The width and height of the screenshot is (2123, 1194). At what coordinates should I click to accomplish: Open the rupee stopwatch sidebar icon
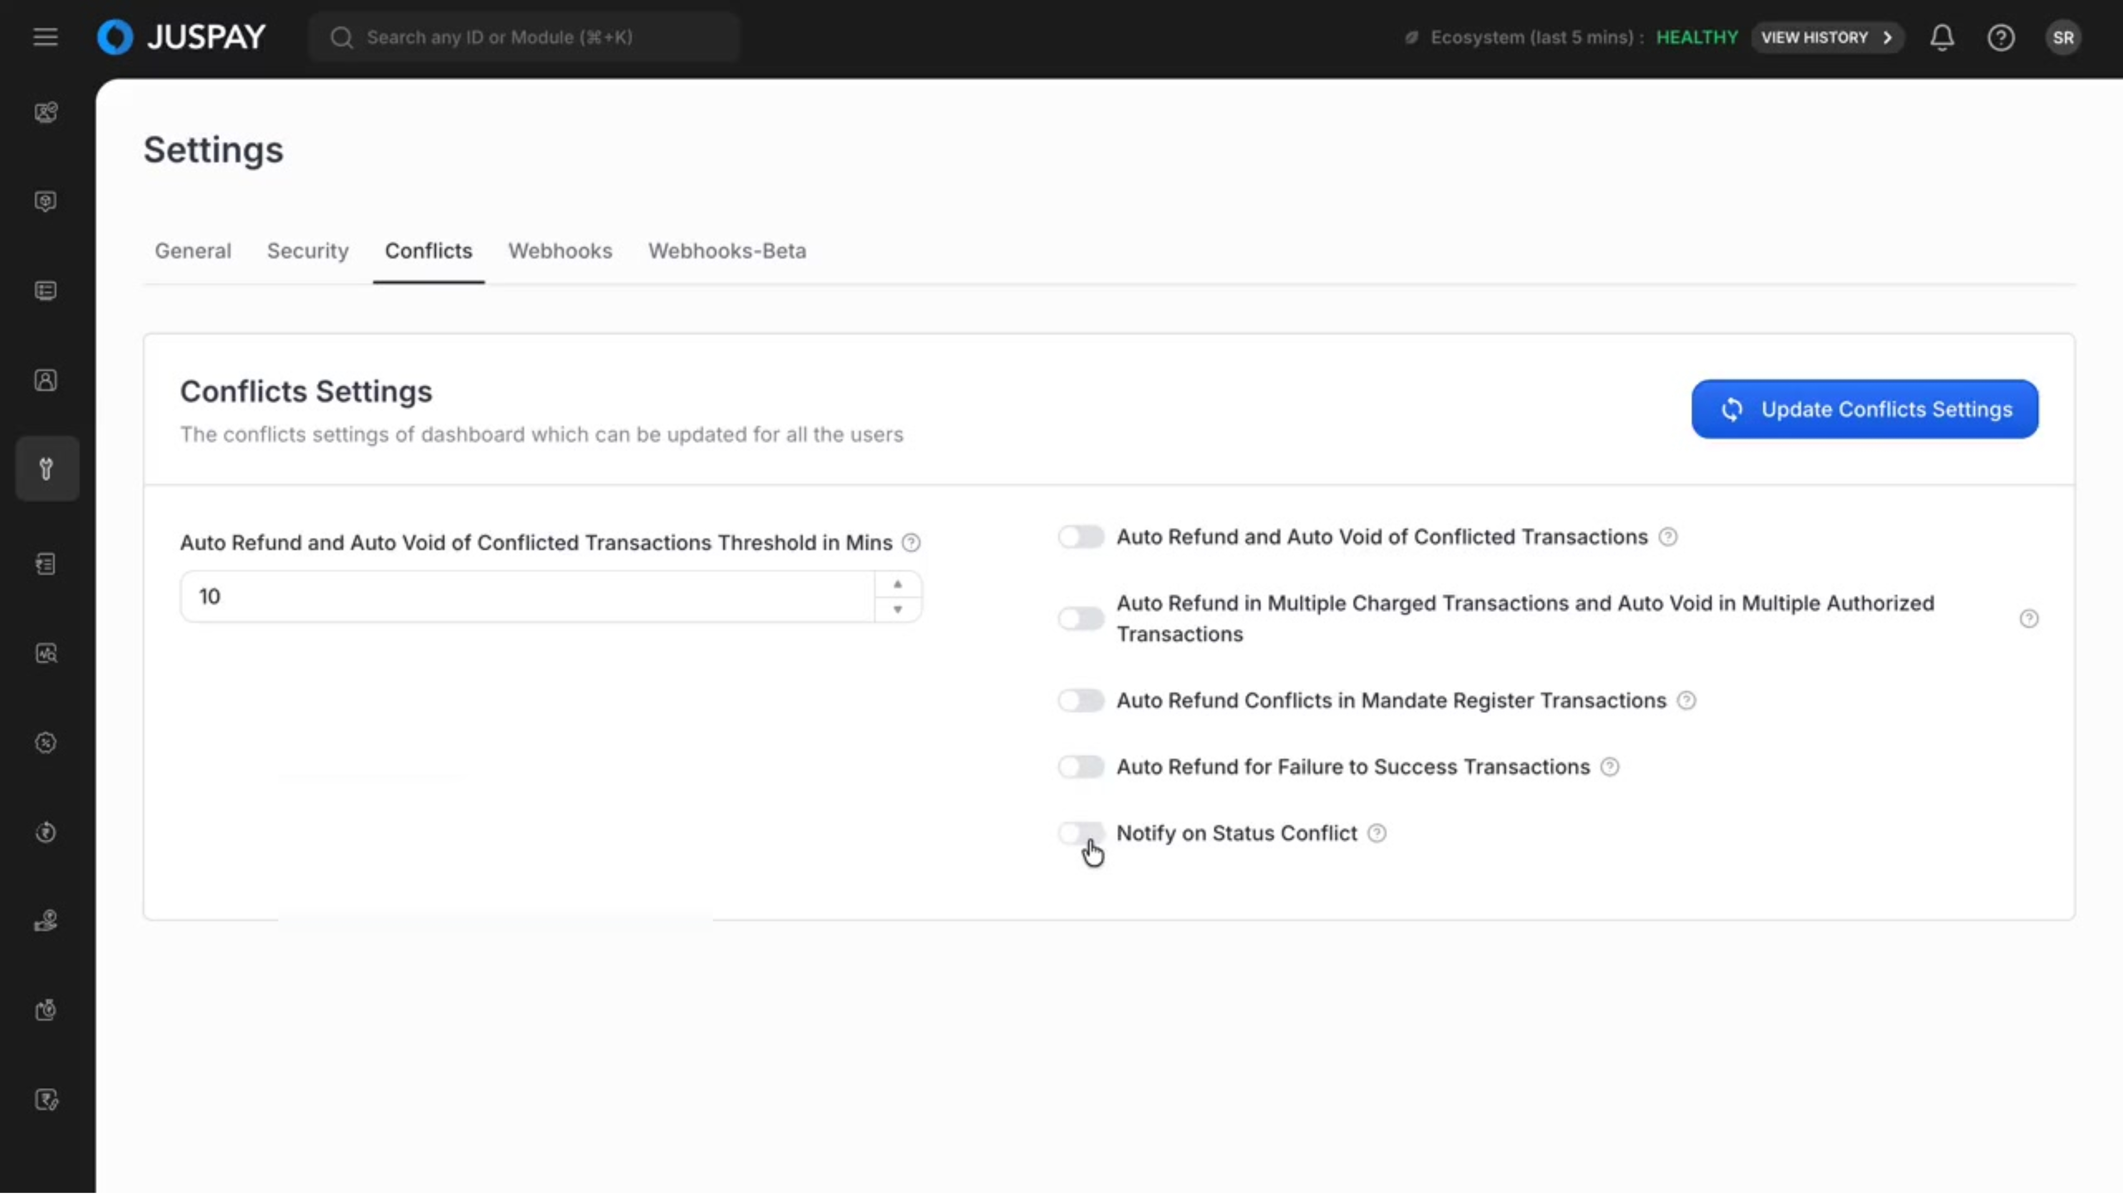tap(46, 1010)
